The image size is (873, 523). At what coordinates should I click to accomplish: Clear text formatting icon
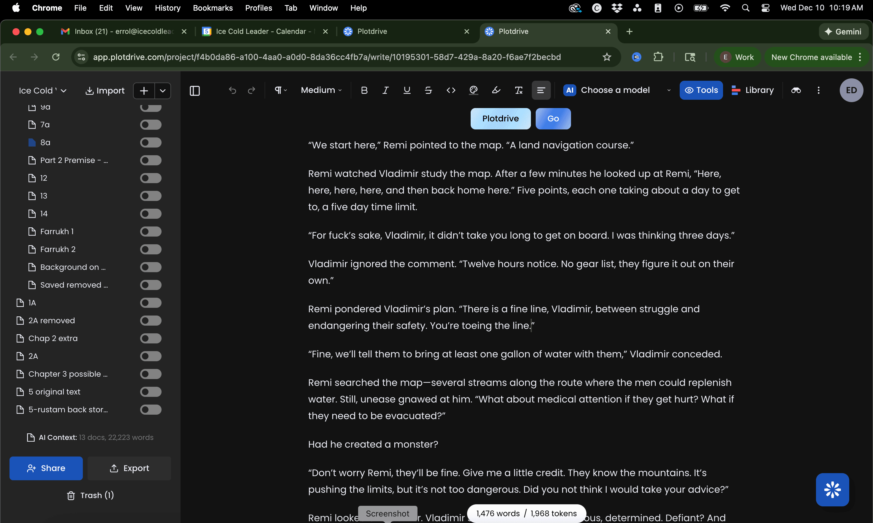tap(518, 91)
